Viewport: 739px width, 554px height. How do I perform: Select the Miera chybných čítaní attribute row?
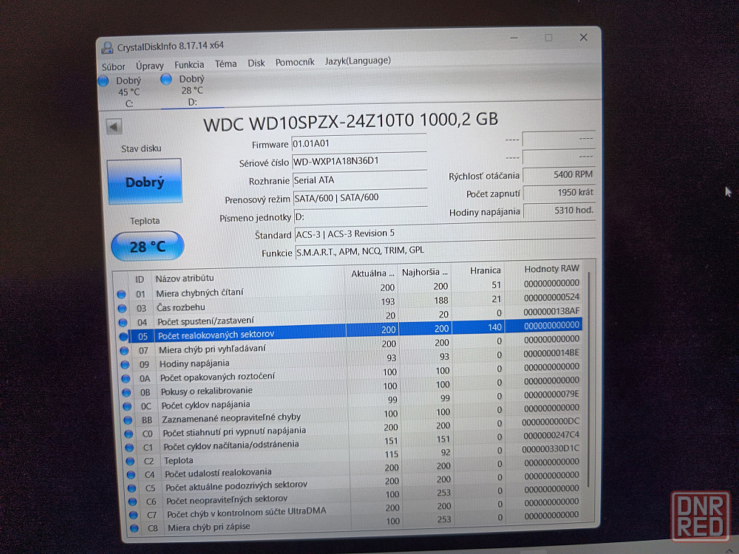tap(349, 289)
